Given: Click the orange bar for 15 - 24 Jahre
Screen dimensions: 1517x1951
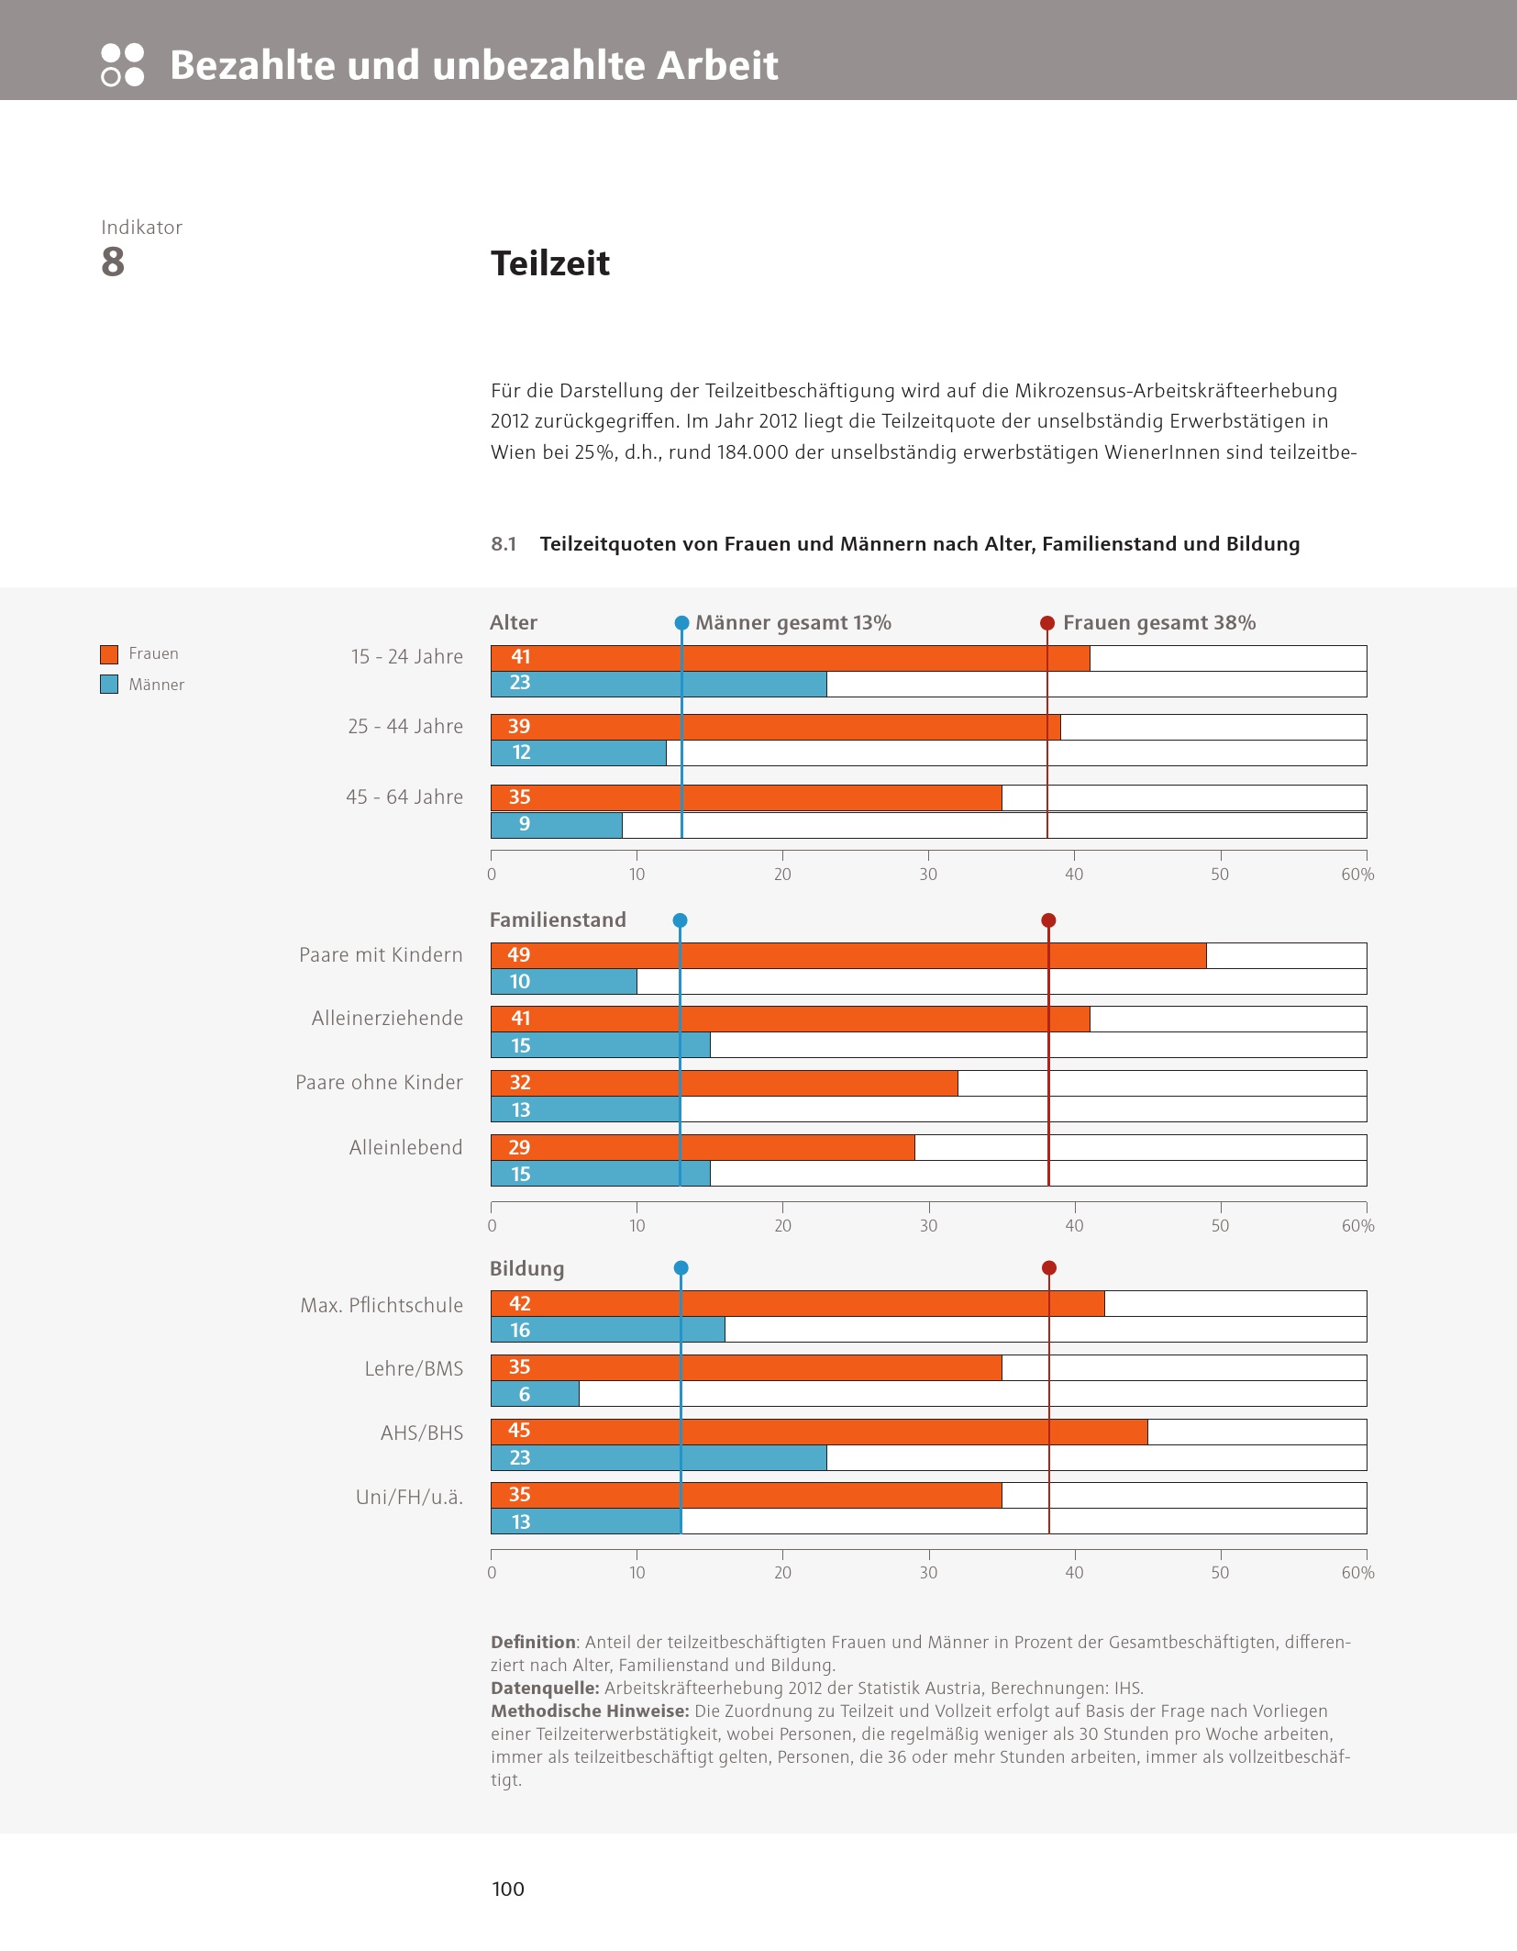Looking at the screenshot, I should pyautogui.click(x=789, y=658).
